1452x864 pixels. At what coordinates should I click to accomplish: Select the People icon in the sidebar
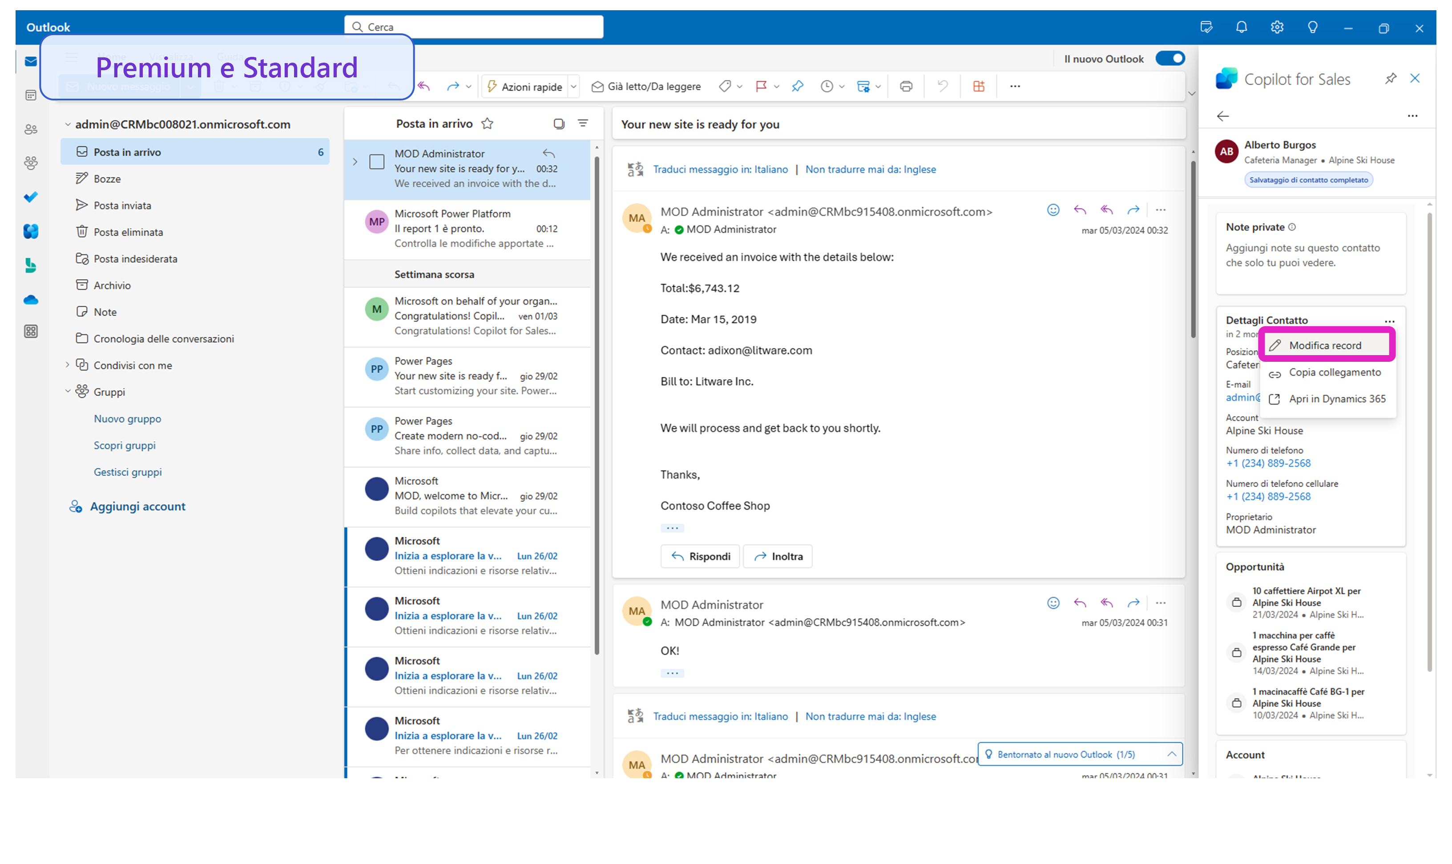(x=30, y=129)
